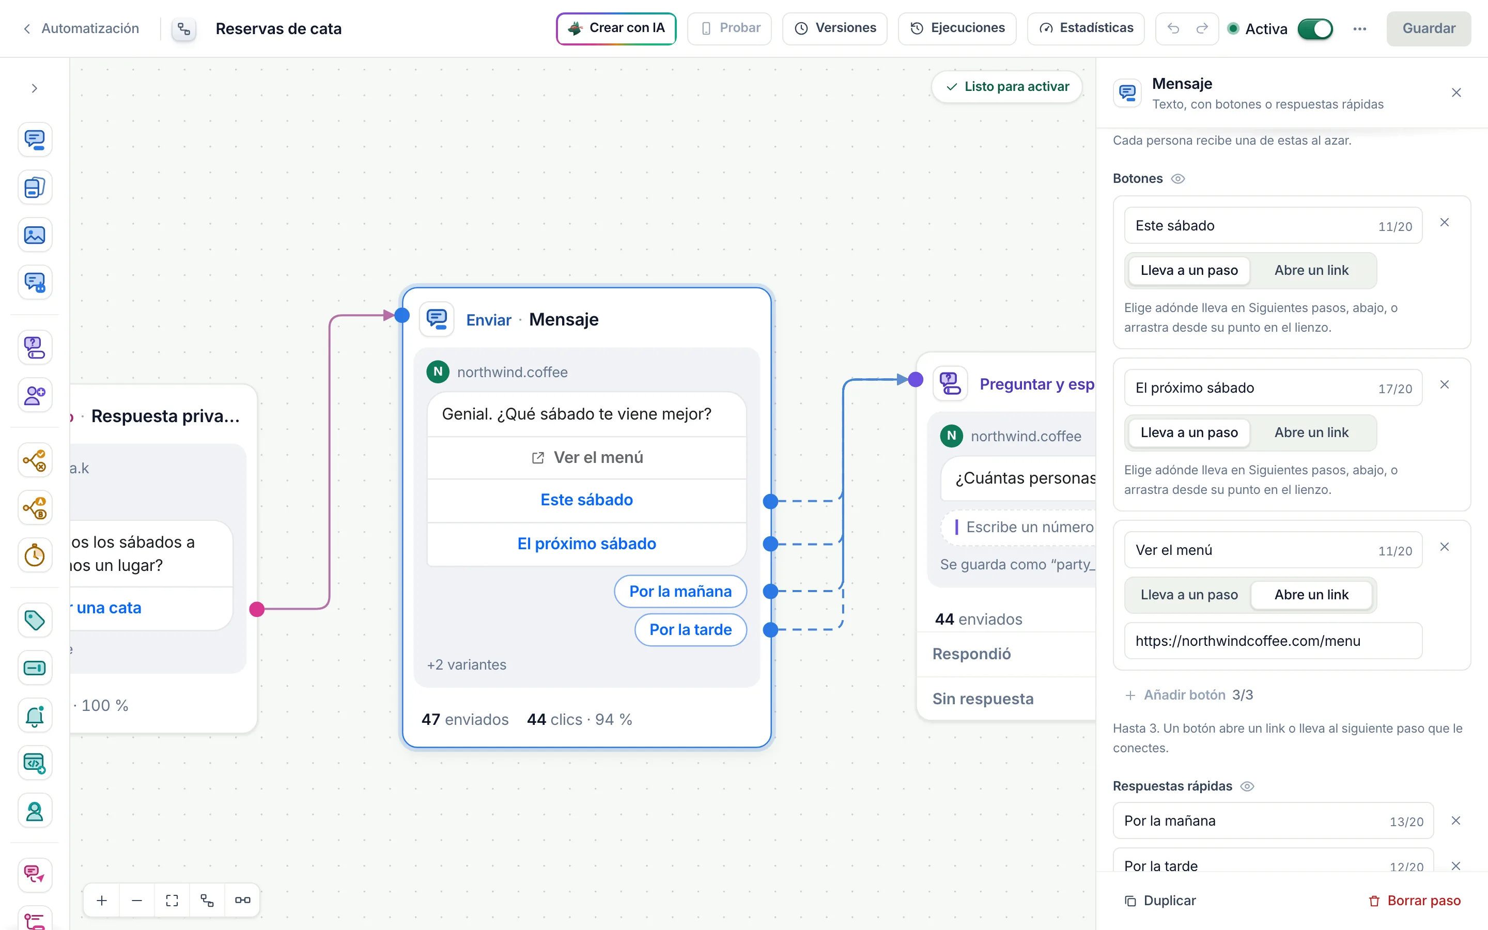Toggle Respuestas rápidas preview eye icon
Image resolution: width=1488 pixels, height=930 pixels.
(1247, 787)
